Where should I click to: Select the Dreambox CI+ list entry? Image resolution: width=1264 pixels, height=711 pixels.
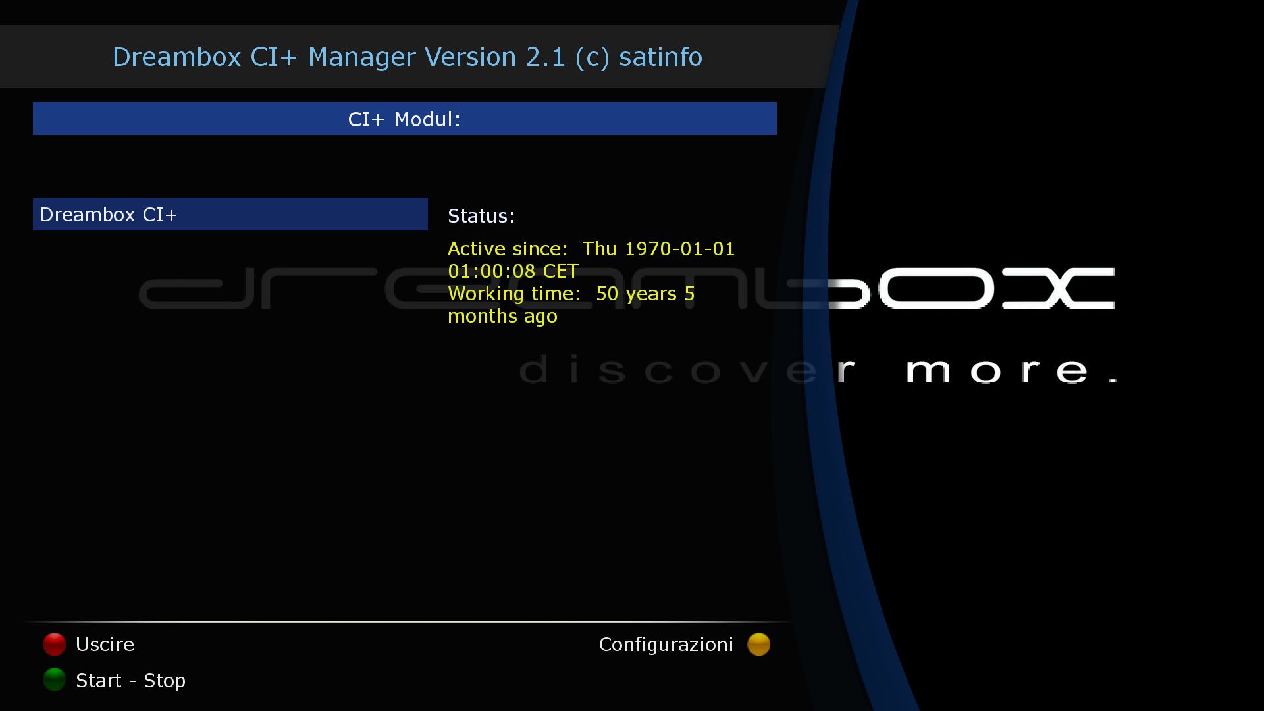click(230, 214)
